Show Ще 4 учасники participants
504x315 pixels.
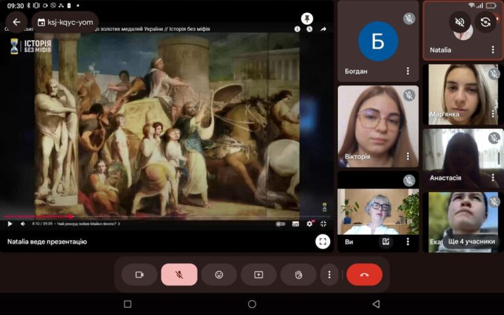pyautogui.click(x=471, y=241)
